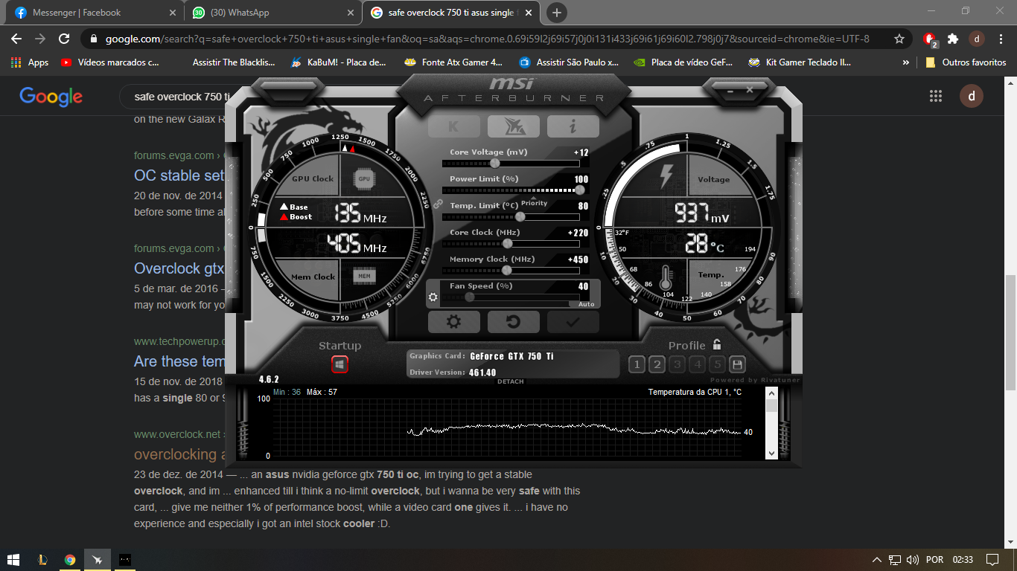Click Core Voltage value +12
The width and height of the screenshot is (1017, 571).
point(581,152)
